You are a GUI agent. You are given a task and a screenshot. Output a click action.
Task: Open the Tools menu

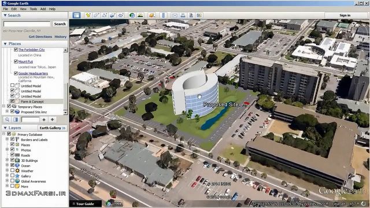[34, 9]
